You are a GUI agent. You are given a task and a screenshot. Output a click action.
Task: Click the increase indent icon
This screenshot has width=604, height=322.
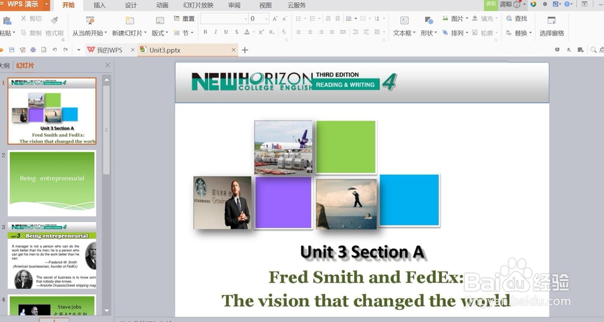(x=338, y=19)
